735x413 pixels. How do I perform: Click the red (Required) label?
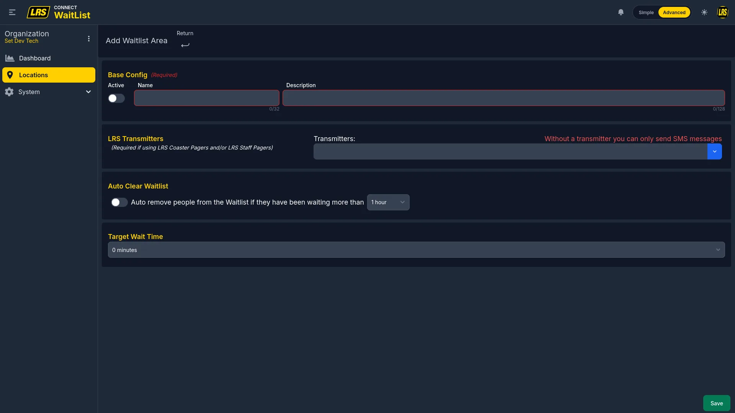tap(164, 75)
